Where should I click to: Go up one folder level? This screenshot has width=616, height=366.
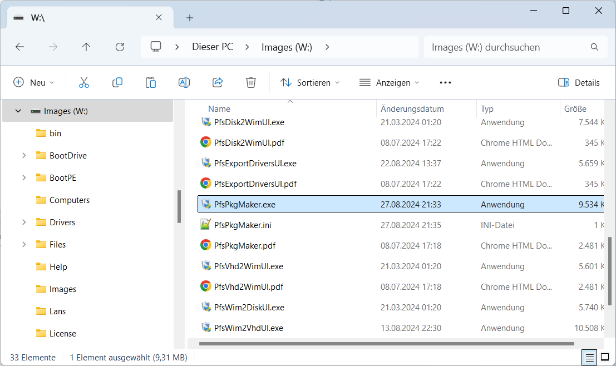tap(86, 47)
